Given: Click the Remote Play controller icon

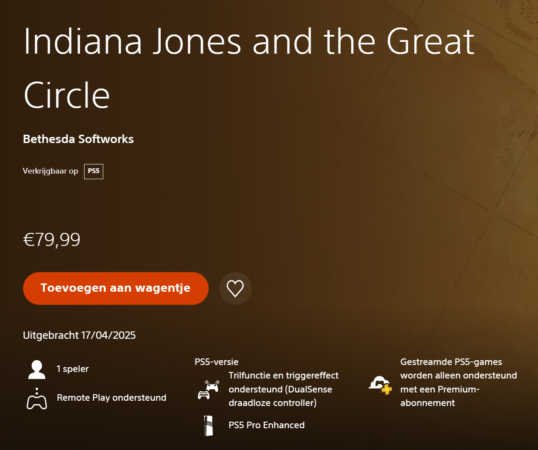Looking at the screenshot, I should coord(37,399).
